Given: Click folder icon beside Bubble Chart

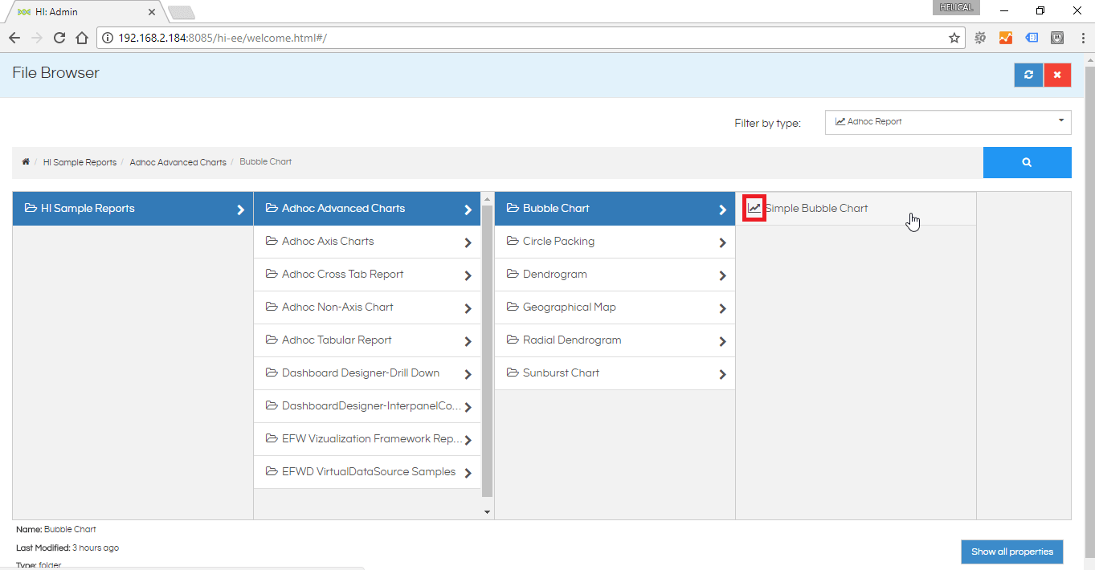Looking at the screenshot, I should pyautogui.click(x=513, y=208).
